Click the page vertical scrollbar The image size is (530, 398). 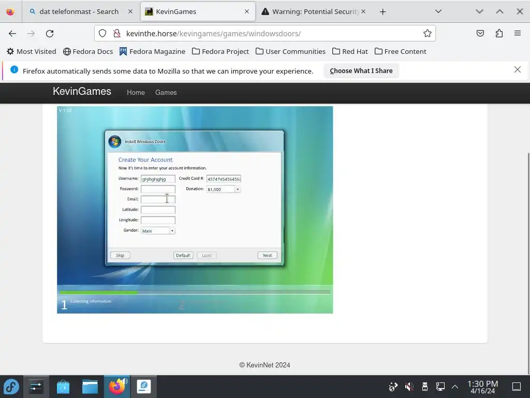click(527, 264)
